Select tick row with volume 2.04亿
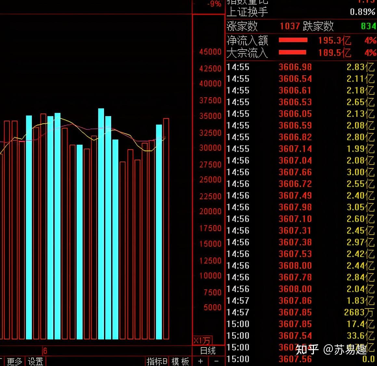This screenshot has width=377, height=366. [301, 289]
